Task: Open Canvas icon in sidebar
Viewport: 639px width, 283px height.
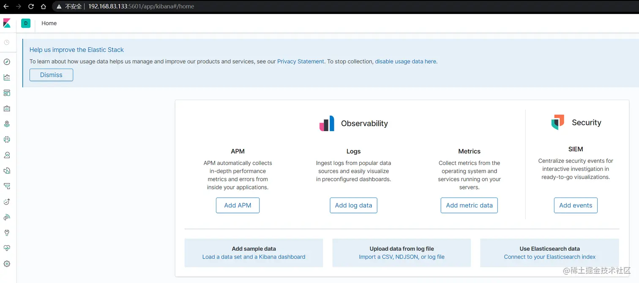Action: [x=7, y=108]
